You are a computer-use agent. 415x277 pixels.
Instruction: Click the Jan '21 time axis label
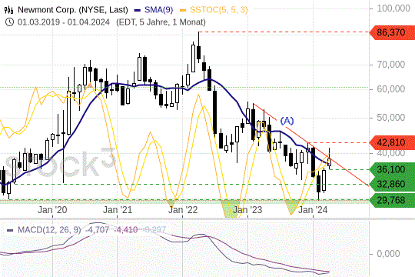[x=118, y=210]
